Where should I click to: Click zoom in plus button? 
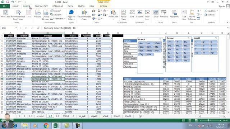(x=220, y=120)
